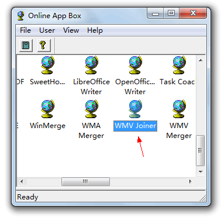
Task: Select the WMV Joiner globe icon
Action: click(135, 109)
